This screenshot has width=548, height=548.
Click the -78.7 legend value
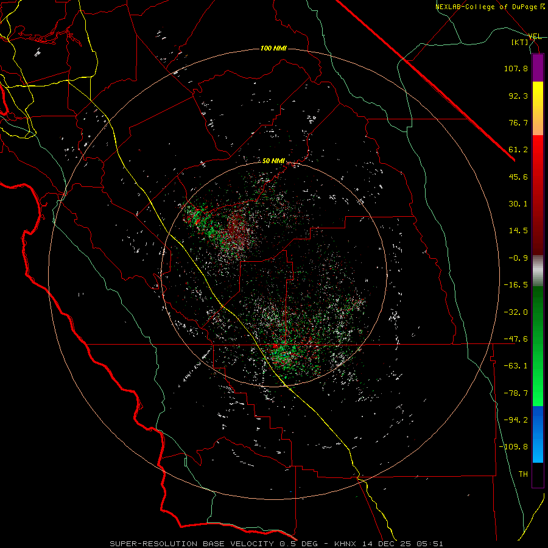pos(516,393)
